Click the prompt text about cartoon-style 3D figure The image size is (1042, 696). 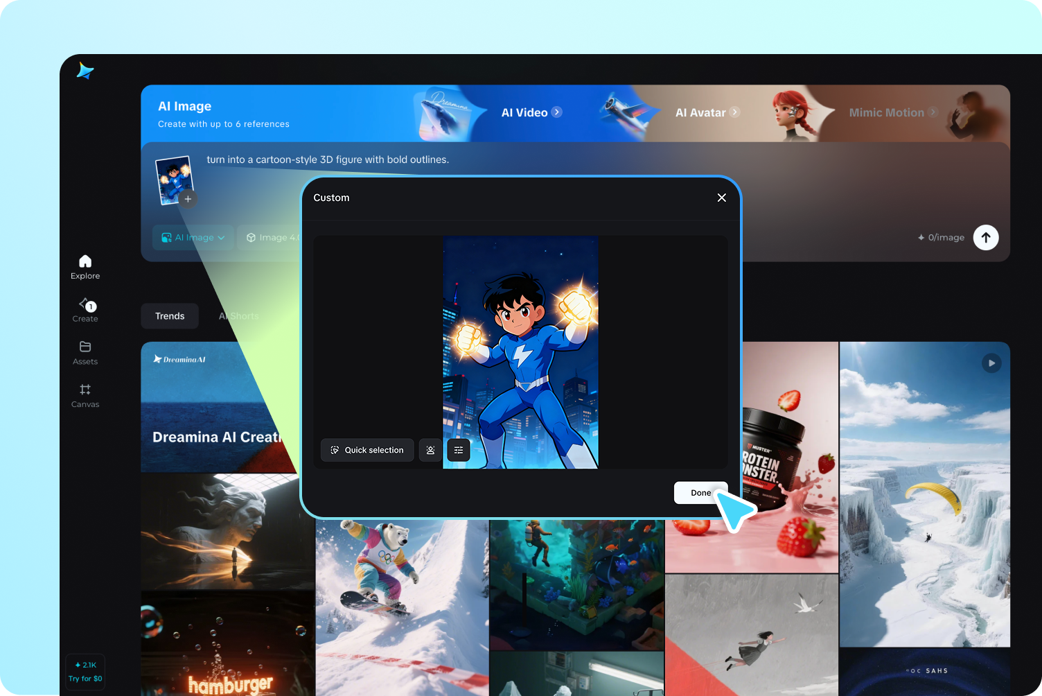coord(328,159)
